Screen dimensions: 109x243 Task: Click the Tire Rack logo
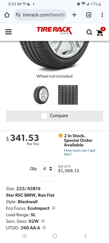pyautogui.click(x=54, y=31)
